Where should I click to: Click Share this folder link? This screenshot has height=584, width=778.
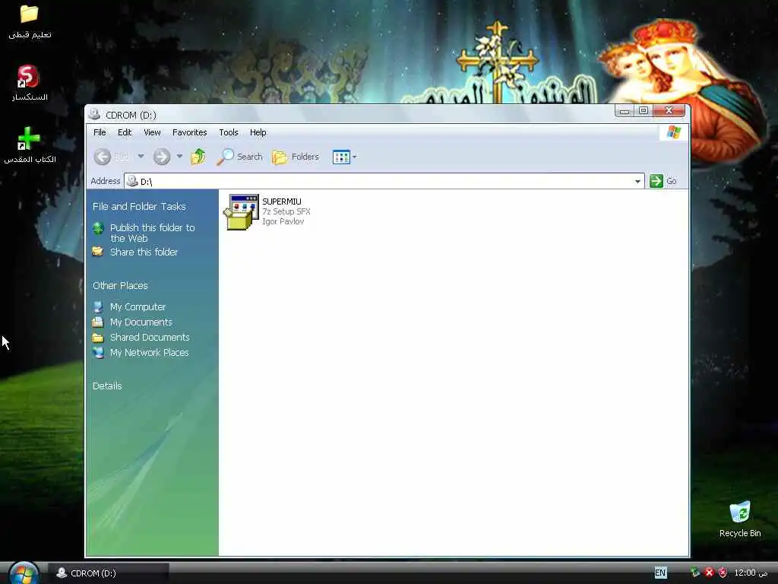click(x=144, y=252)
